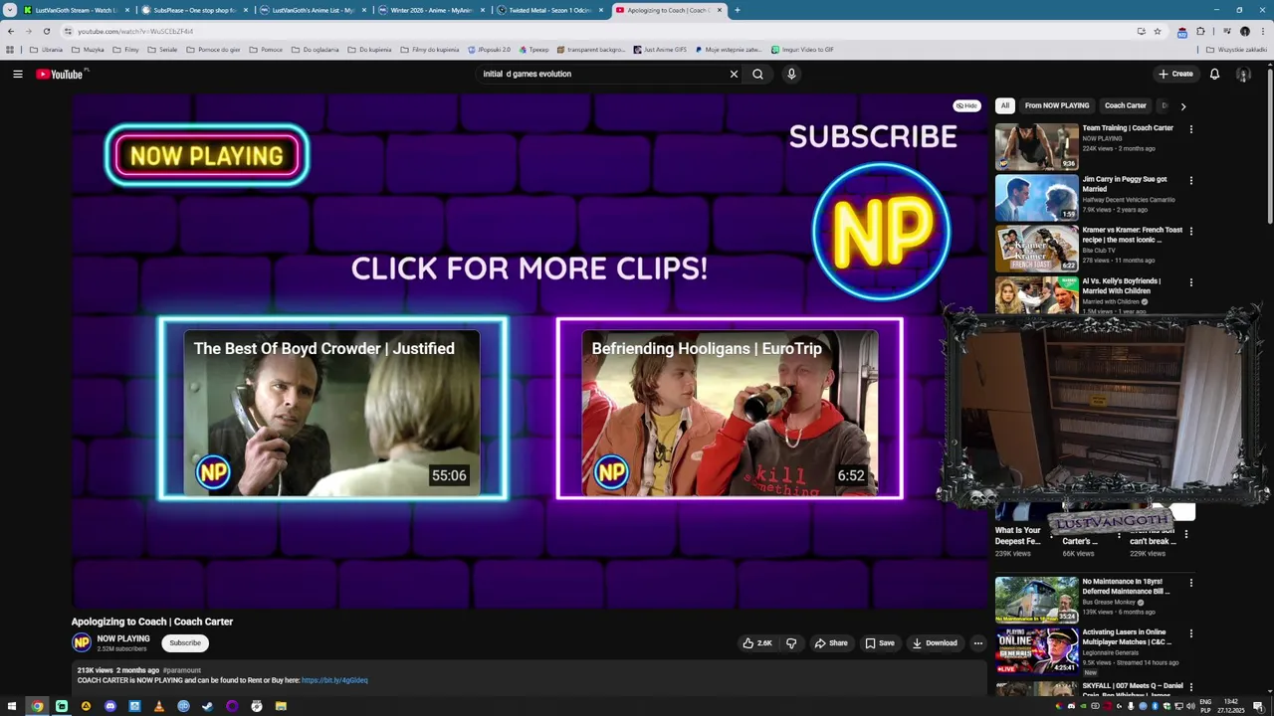Click the Create button
Screen dimensions: 1274x716
1175,74
